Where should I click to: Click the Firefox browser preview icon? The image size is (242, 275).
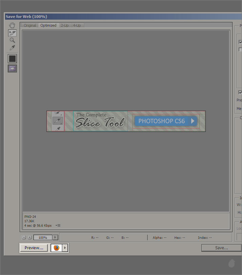[57, 248]
